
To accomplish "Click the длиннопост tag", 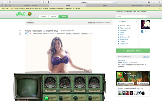I will point(85,33).
